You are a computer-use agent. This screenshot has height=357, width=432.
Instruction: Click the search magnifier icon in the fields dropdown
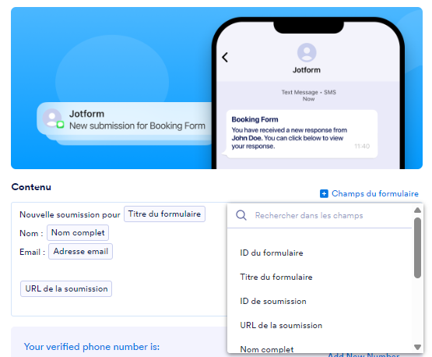pyautogui.click(x=241, y=215)
